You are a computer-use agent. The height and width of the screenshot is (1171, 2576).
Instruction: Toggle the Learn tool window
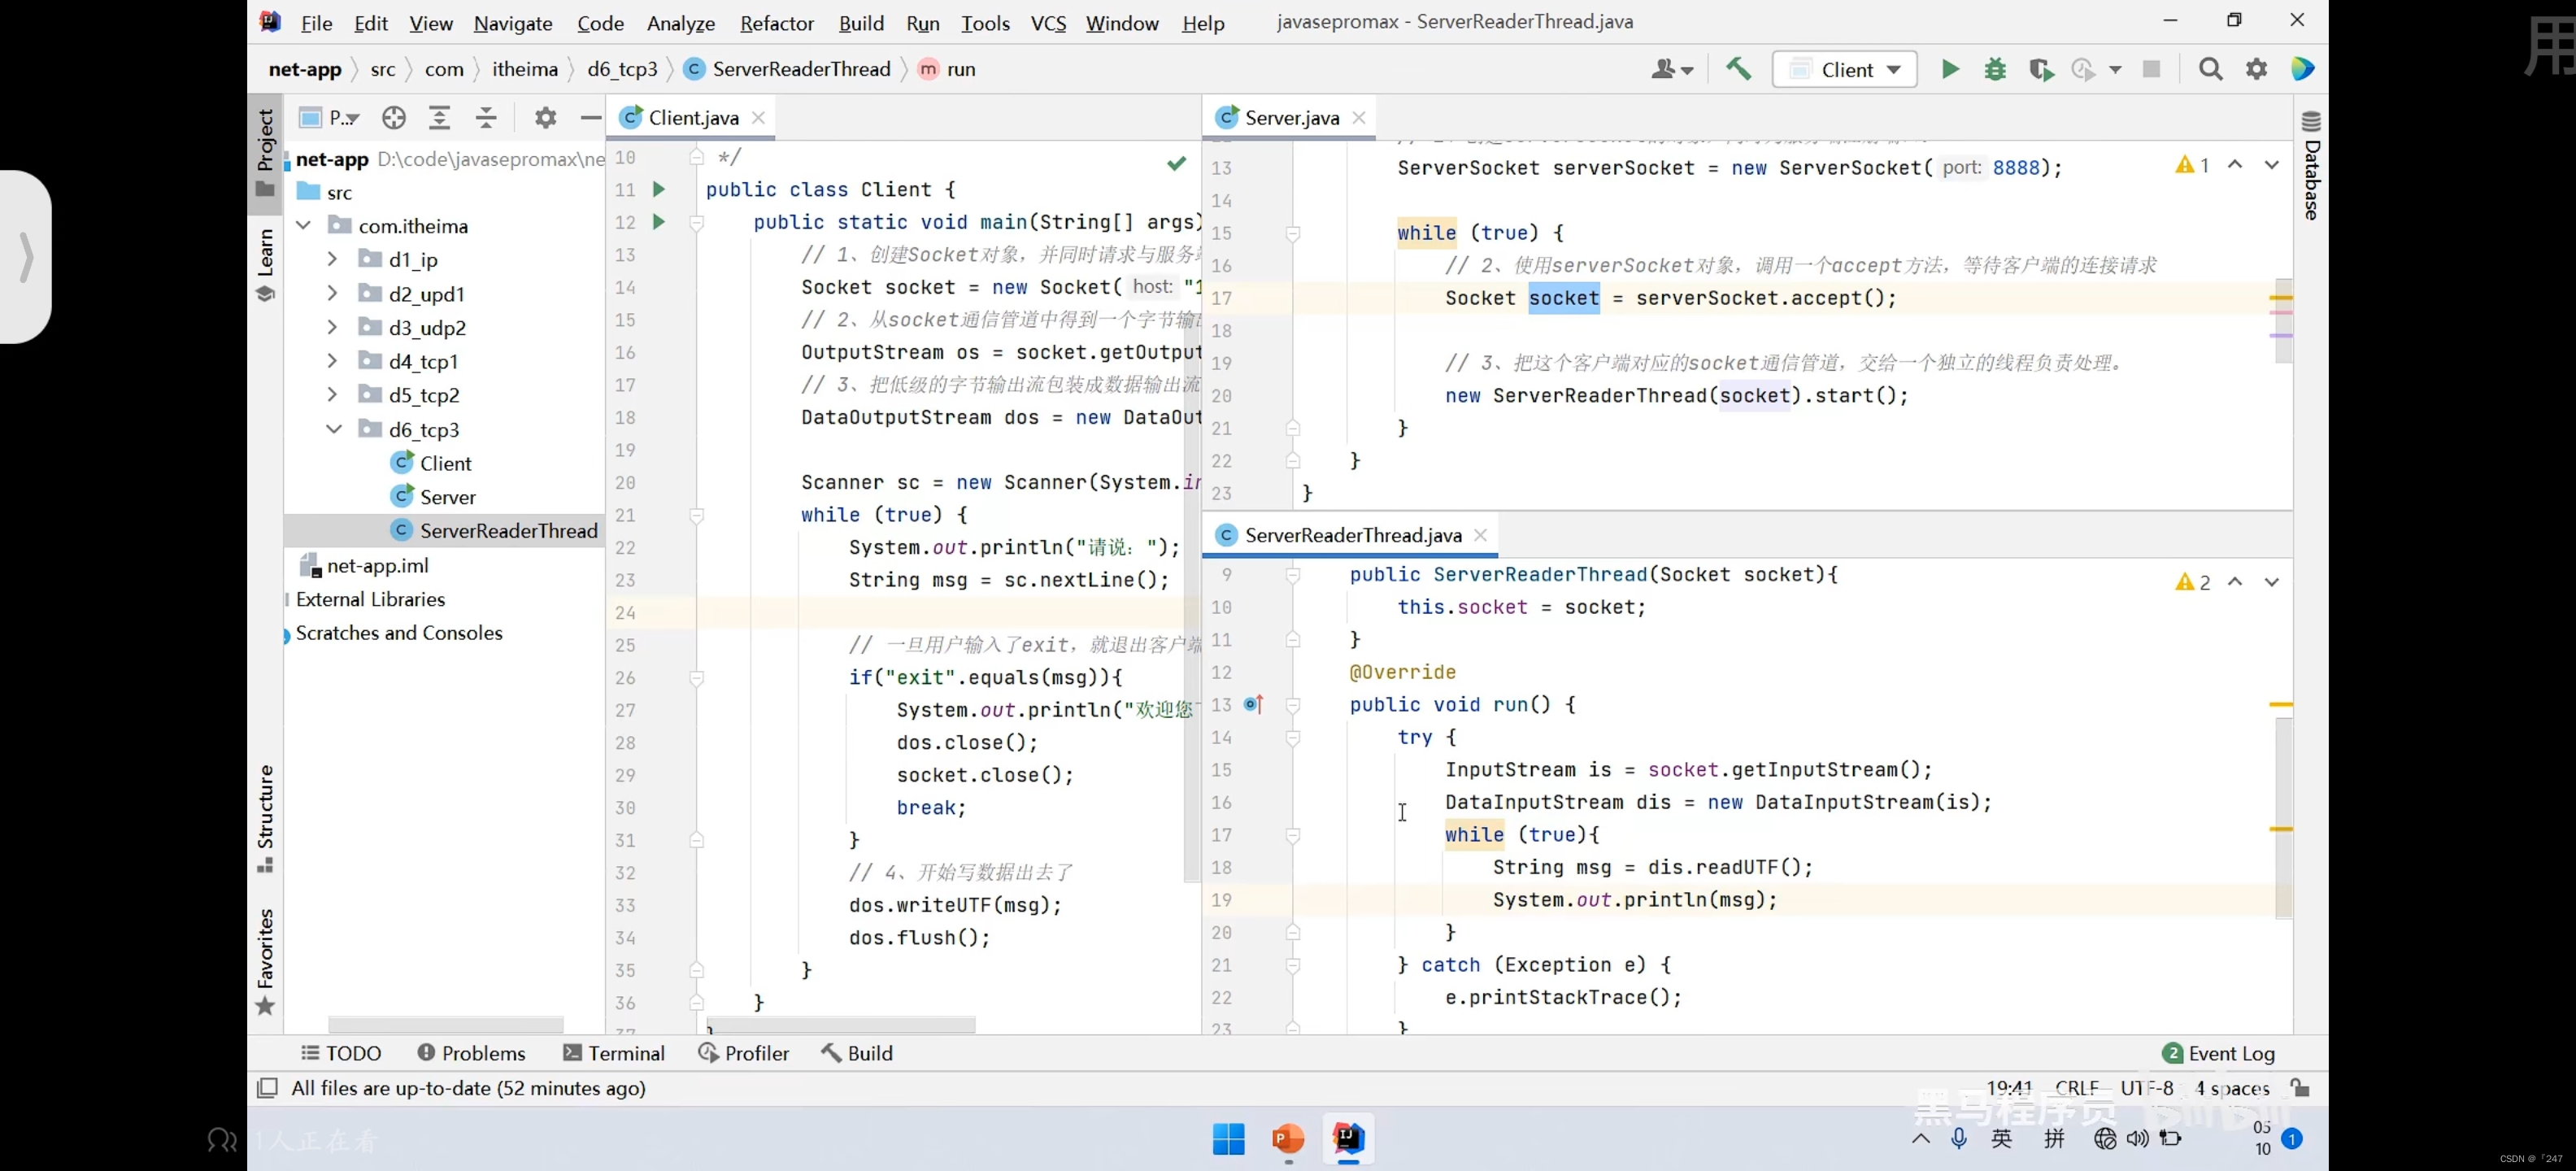pos(265,264)
